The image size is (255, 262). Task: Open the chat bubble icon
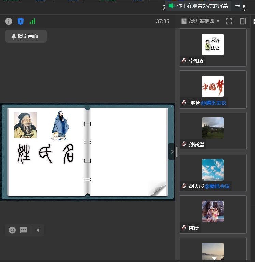(x=24, y=230)
